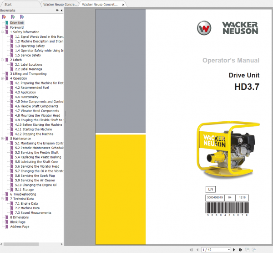Close the current Wacker Neuson tab
The width and height of the screenshot is (273, 253).
tap(123, 5)
